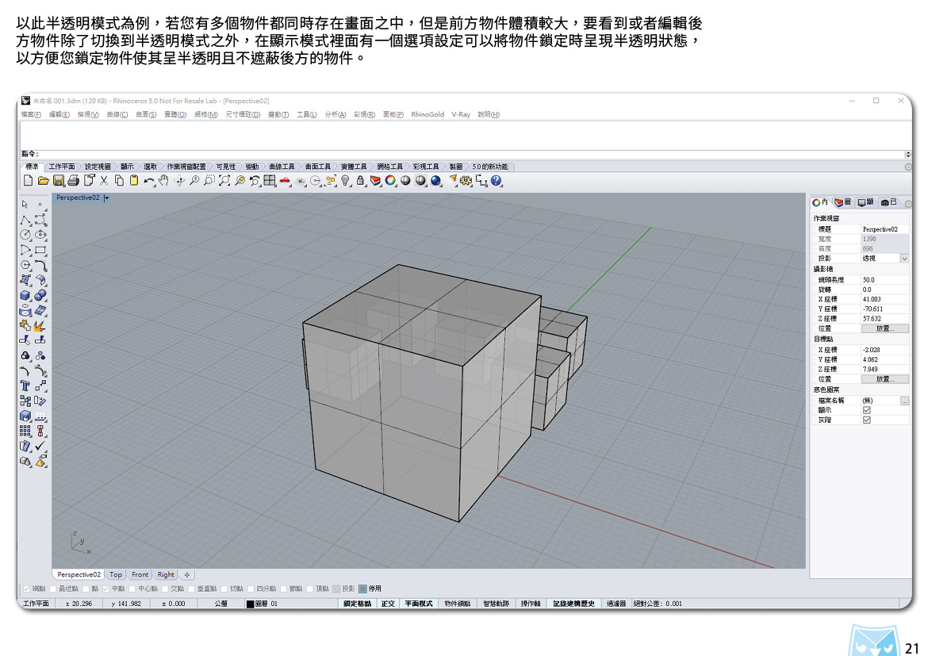Toggle 記錄建構歷史 in status bar
Image resolution: width=928 pixels, height=656 pixels.
coord(573,604)
